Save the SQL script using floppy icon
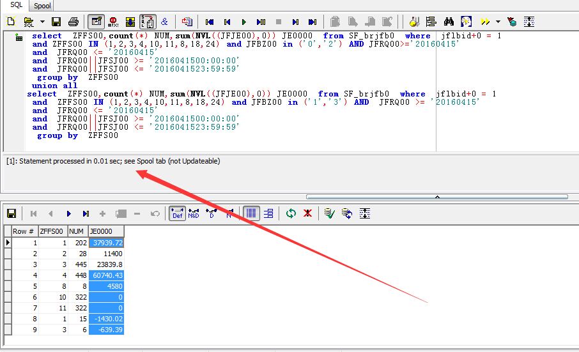Viewport: 579px width, 352px height. coord(56,22)
